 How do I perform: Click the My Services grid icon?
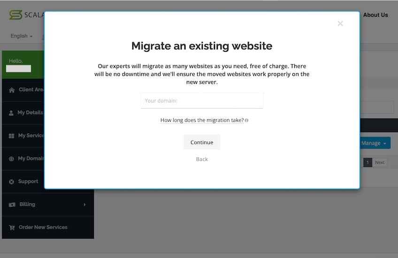click(x=12, y=136)
